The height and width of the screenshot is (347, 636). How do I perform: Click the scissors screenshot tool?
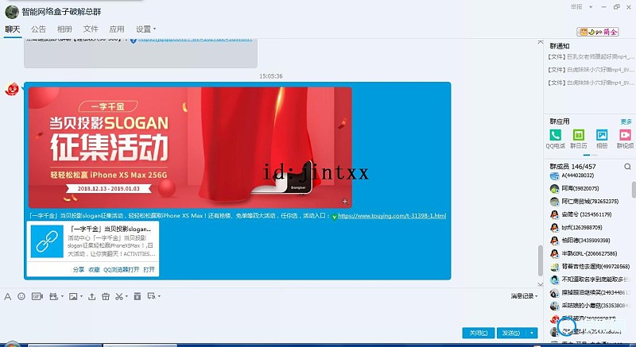[118, 297]
